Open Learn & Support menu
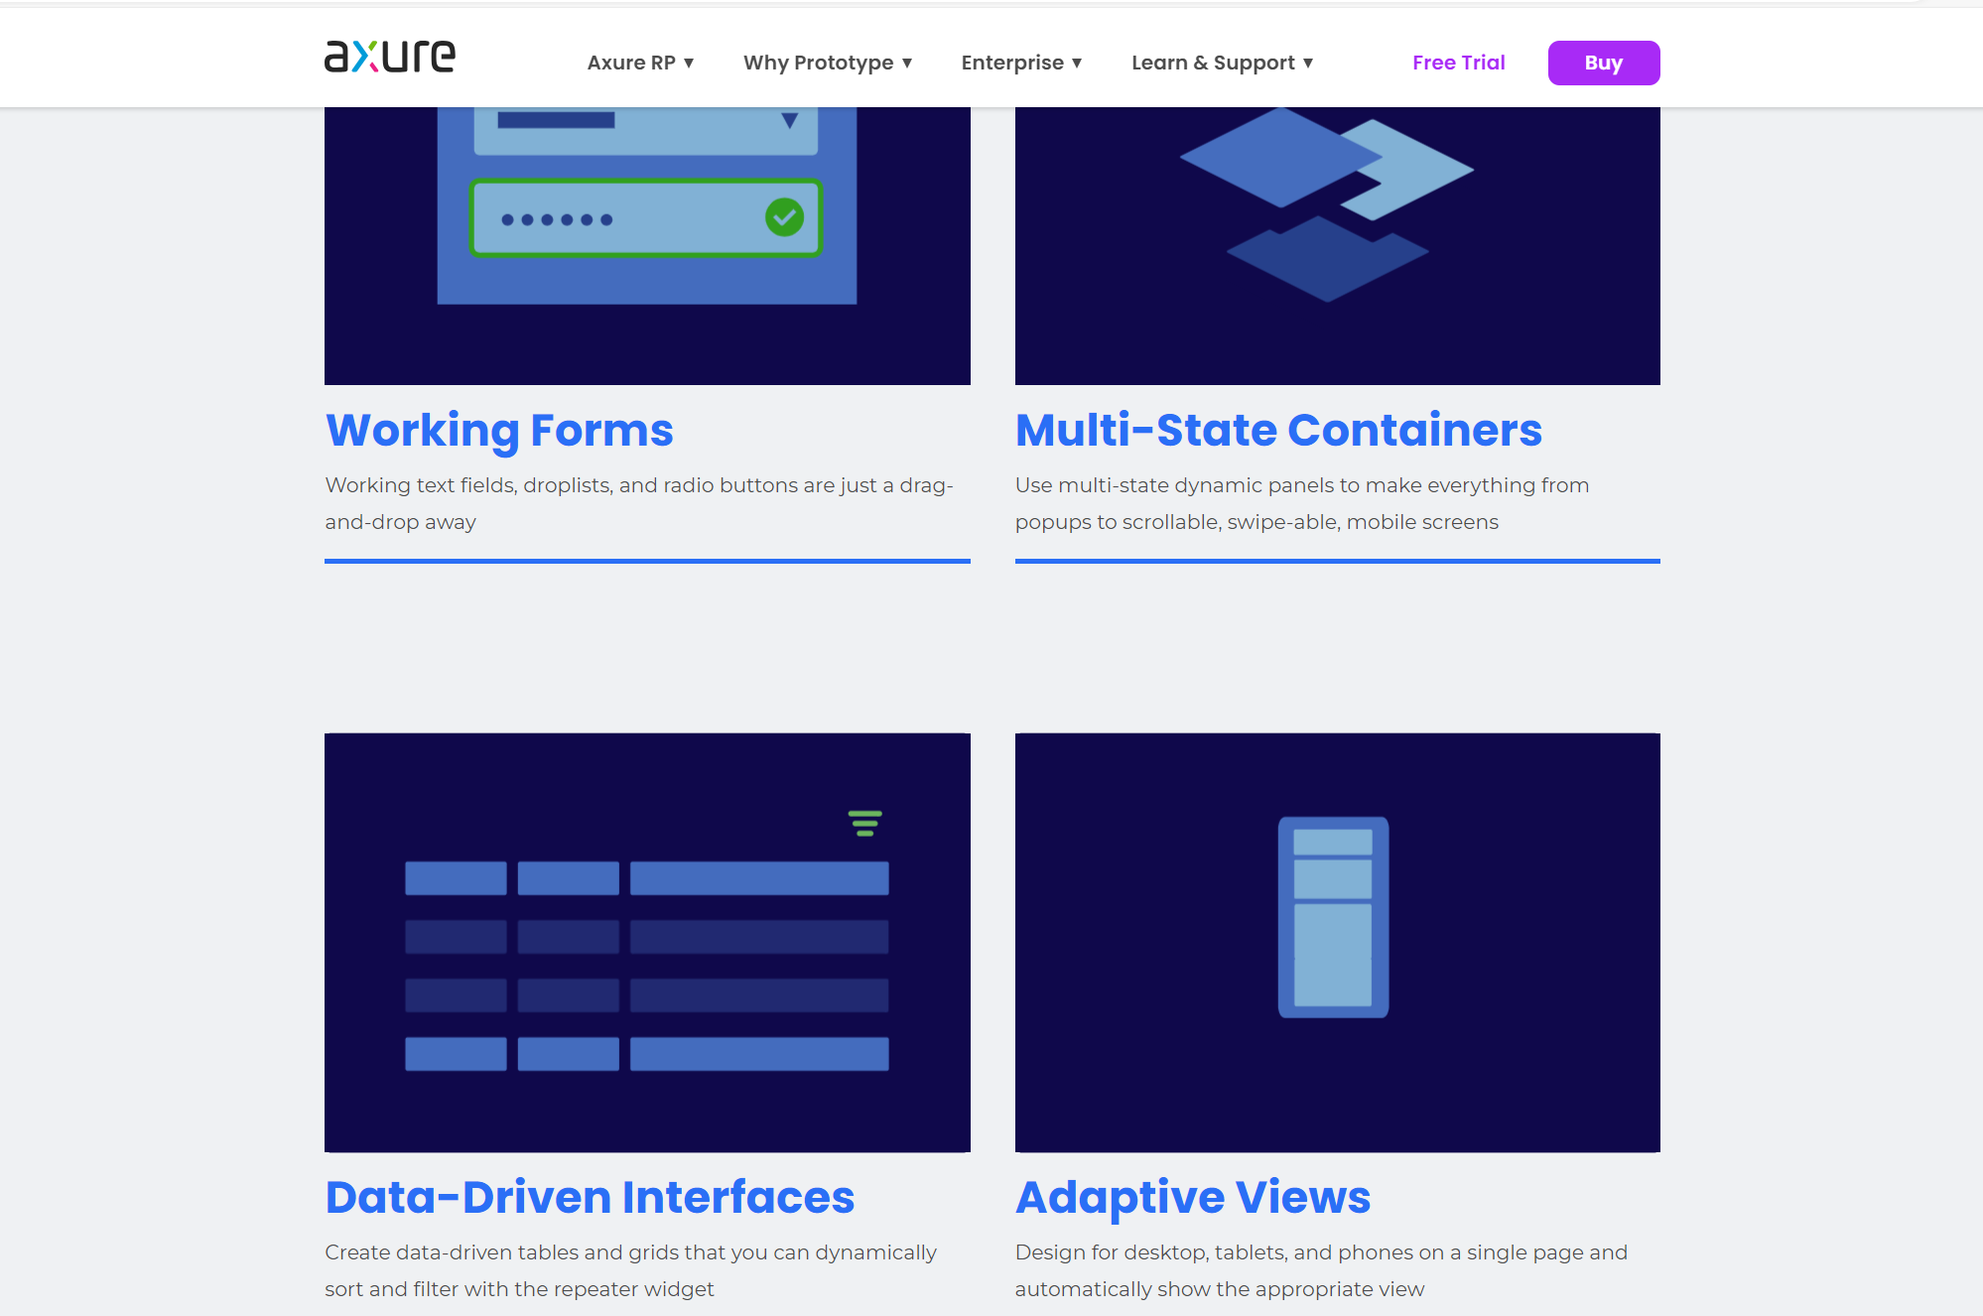Image resolution: width=1983 pixels, height=1316 pixels. pos(1222,63)
